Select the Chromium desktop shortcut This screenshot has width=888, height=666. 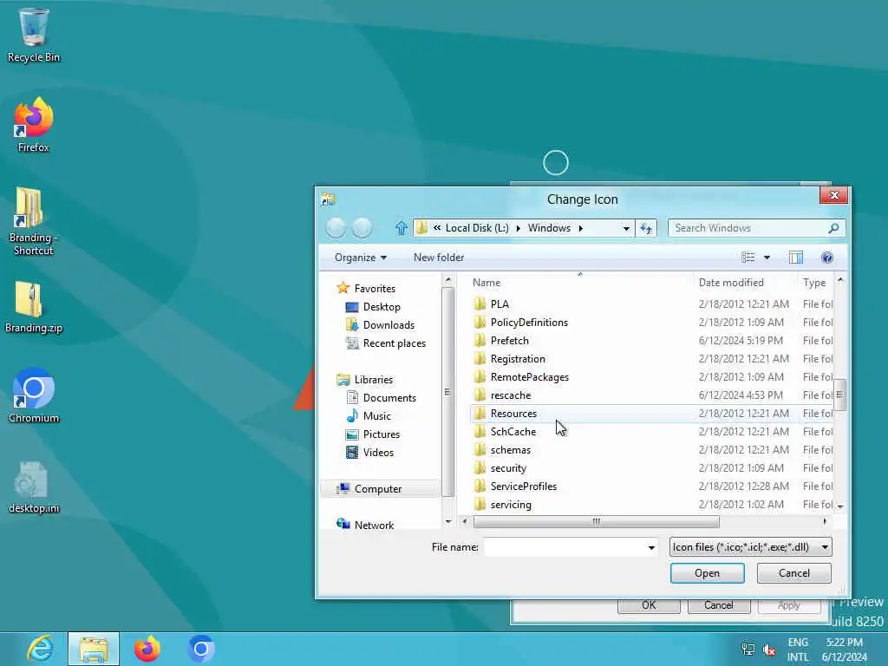pyautogui.click(x=34, y=395)
